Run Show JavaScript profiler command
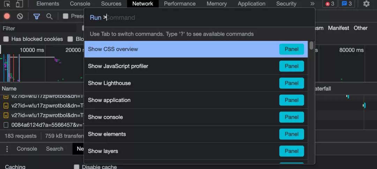The width and height of the screenshot is (377, 169). click(196, 66)
